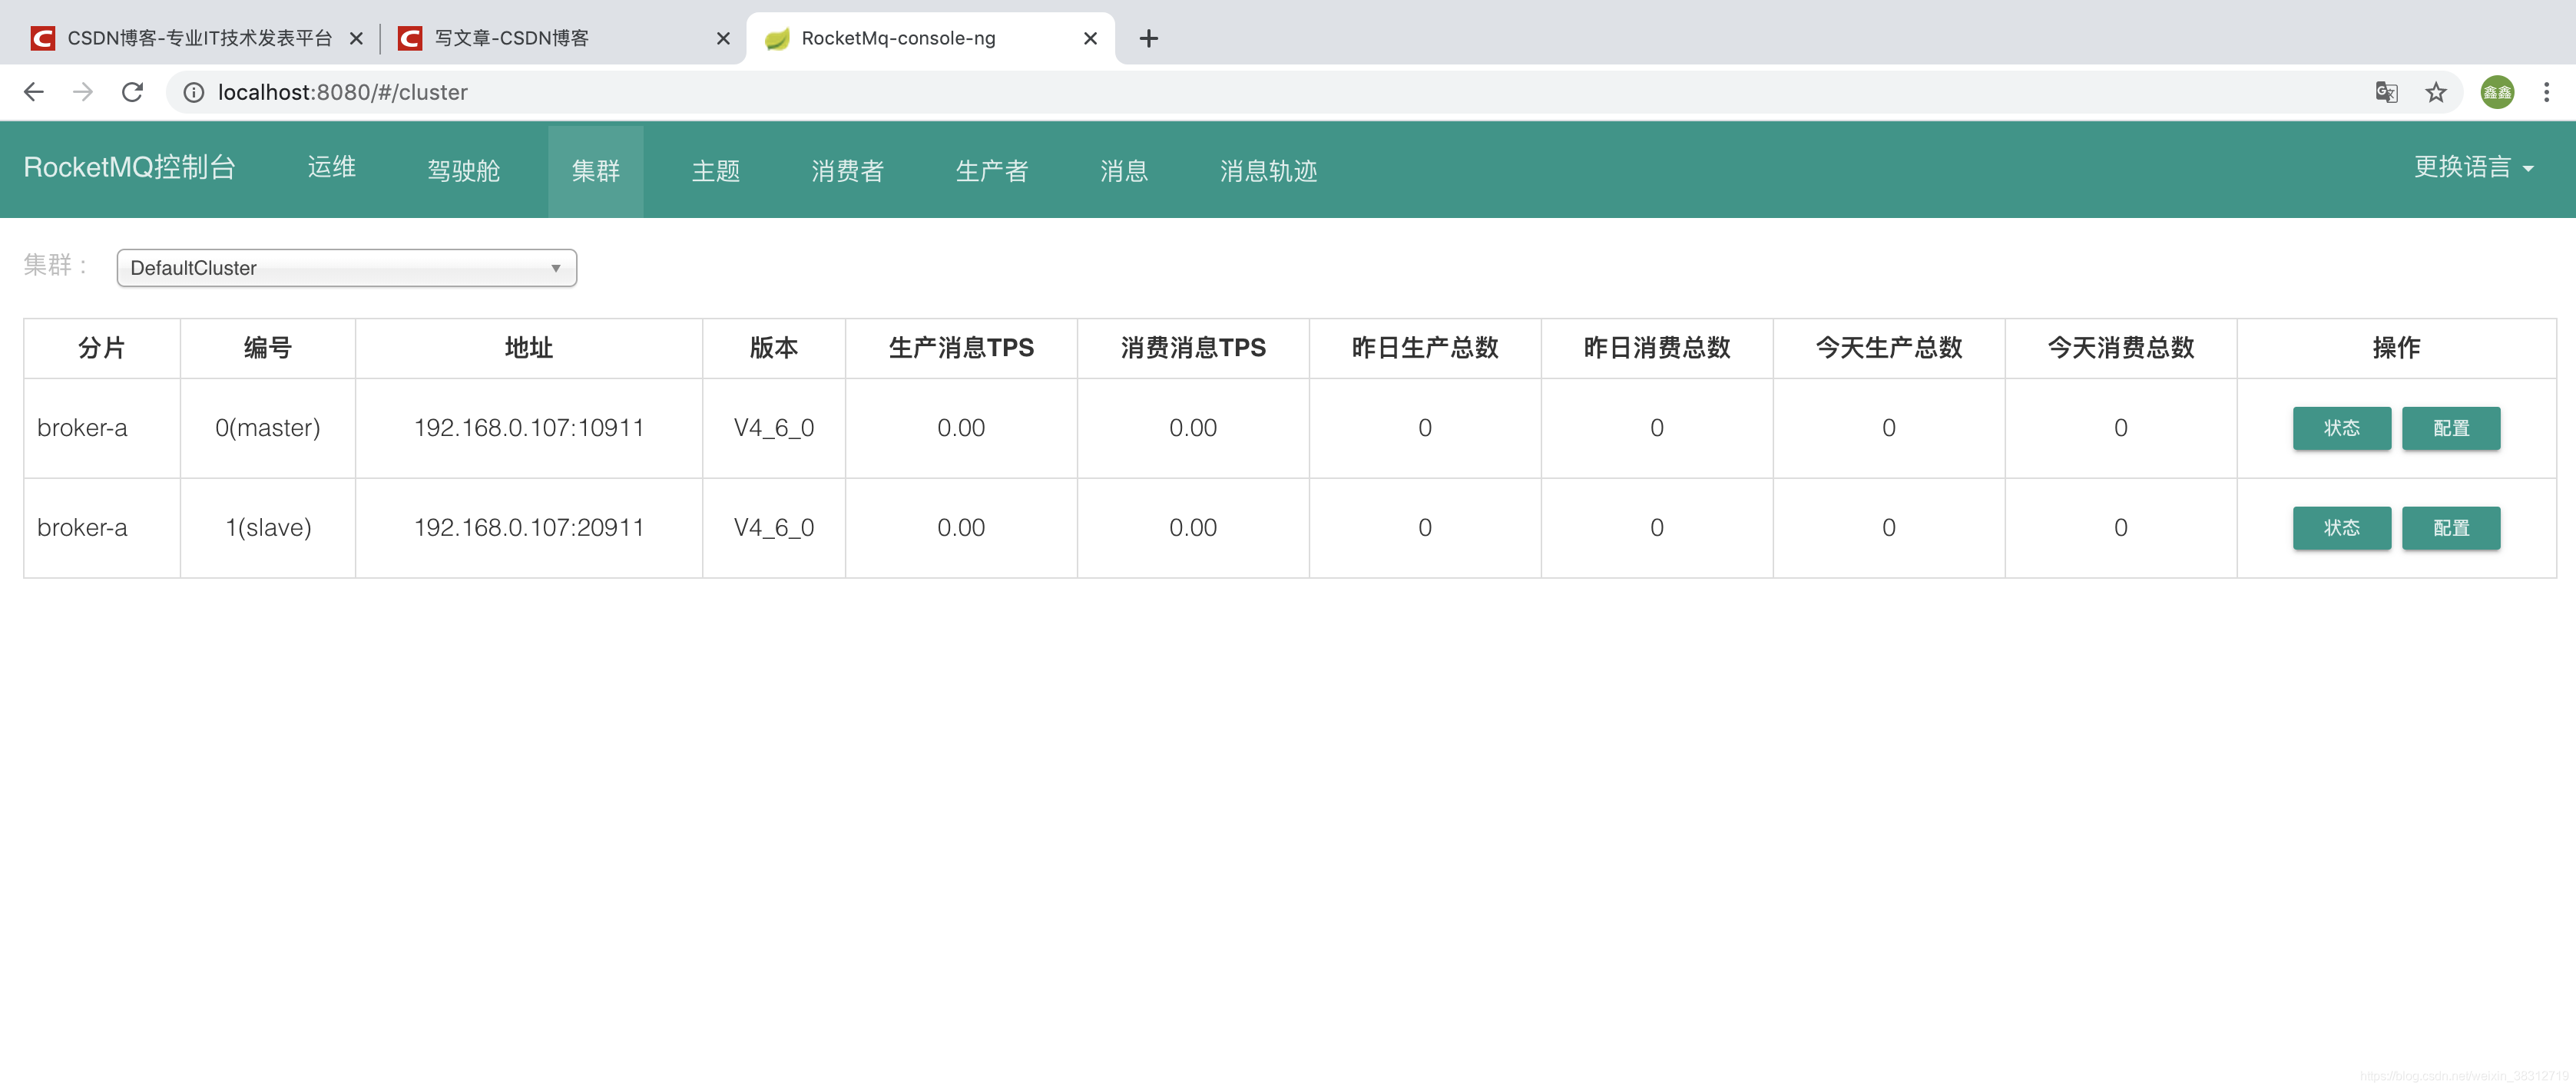Click the 生产消息TPS column header
2576x1090 pixels.
coord(961,348)
